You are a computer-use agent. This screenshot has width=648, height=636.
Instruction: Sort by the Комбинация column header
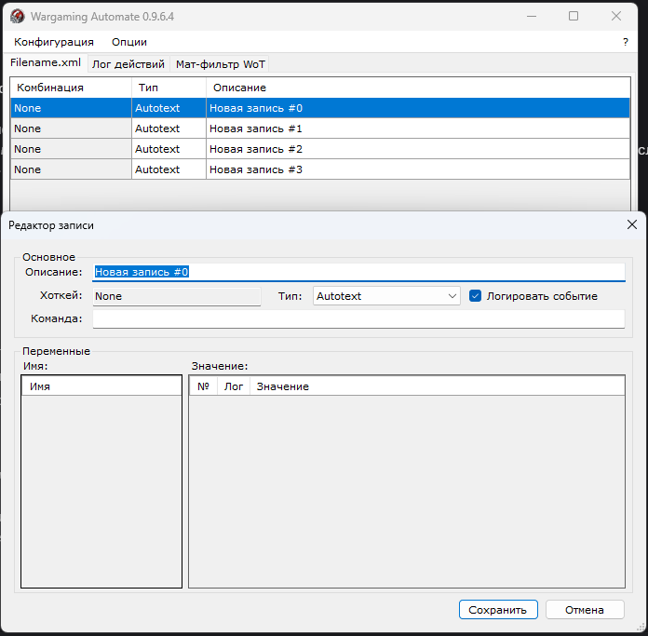tap(71, 88)
